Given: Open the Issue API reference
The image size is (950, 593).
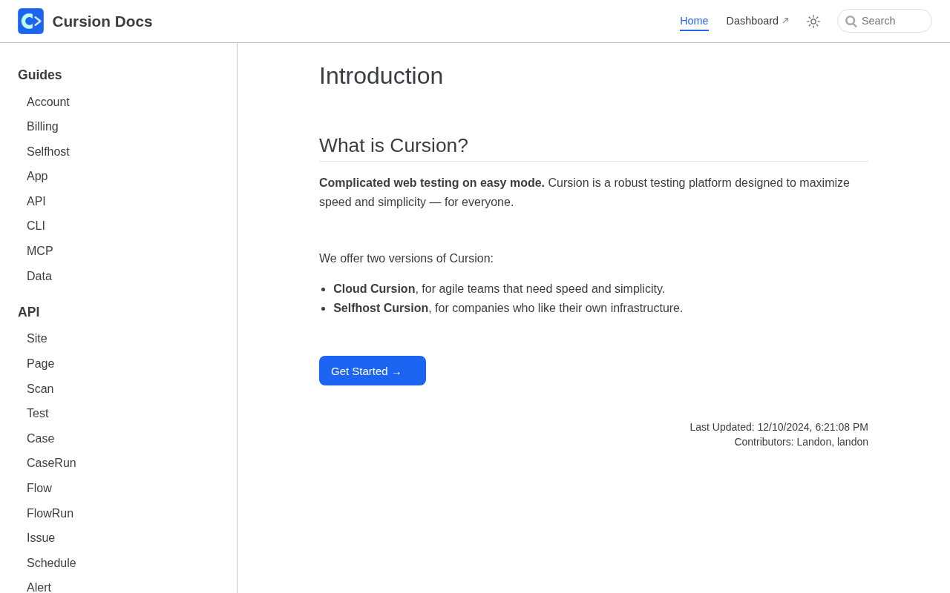Looking at the screenshot, I should pyautogui.click(x=41, y=538).
